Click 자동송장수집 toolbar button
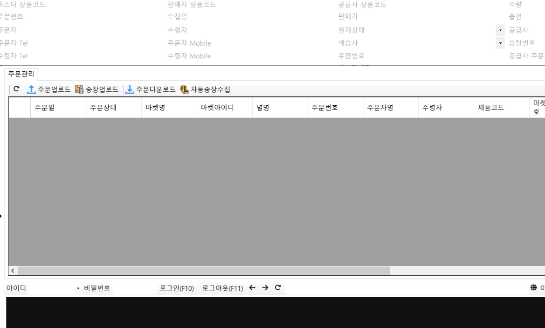 tap(205, 89)
